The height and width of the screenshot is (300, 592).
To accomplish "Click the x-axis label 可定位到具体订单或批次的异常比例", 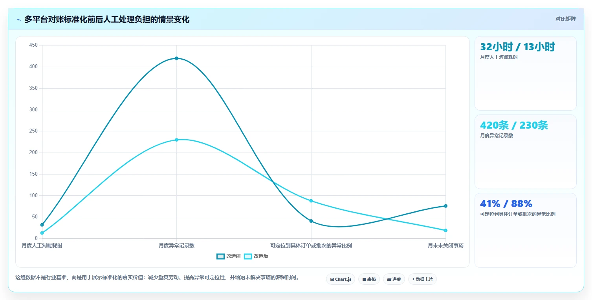I will pos(311,246).
